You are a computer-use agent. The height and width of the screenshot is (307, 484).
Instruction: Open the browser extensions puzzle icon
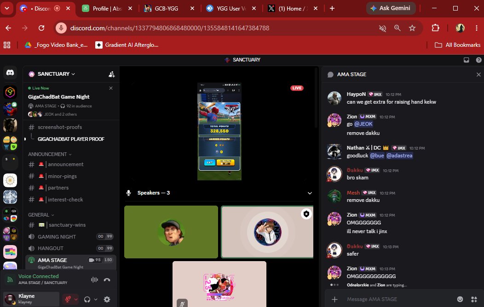pos(435,28)
